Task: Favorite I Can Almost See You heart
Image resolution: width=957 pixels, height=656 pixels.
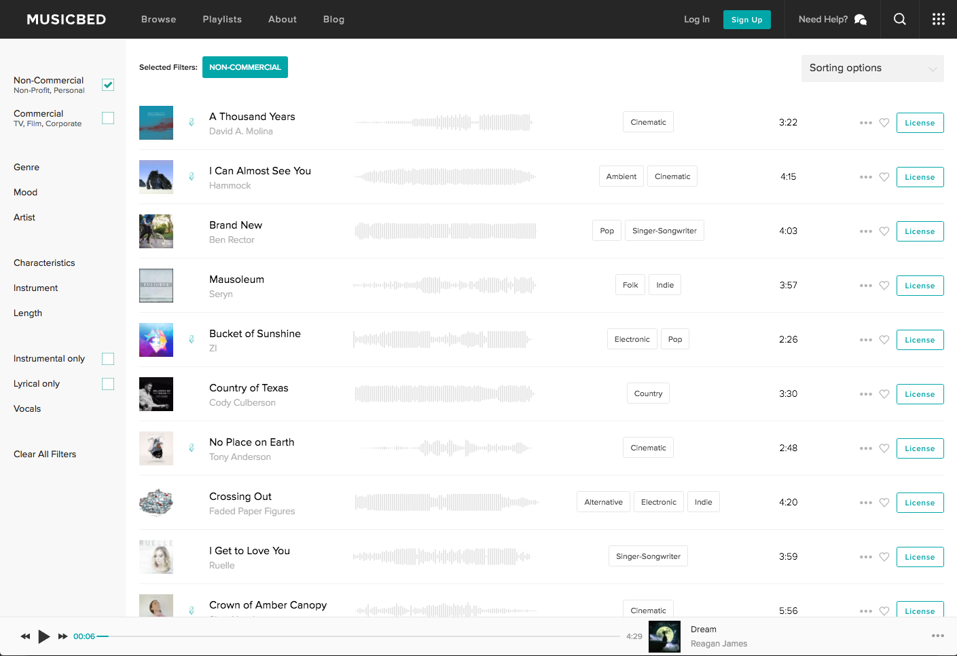Action: click(x=884, y=177)
